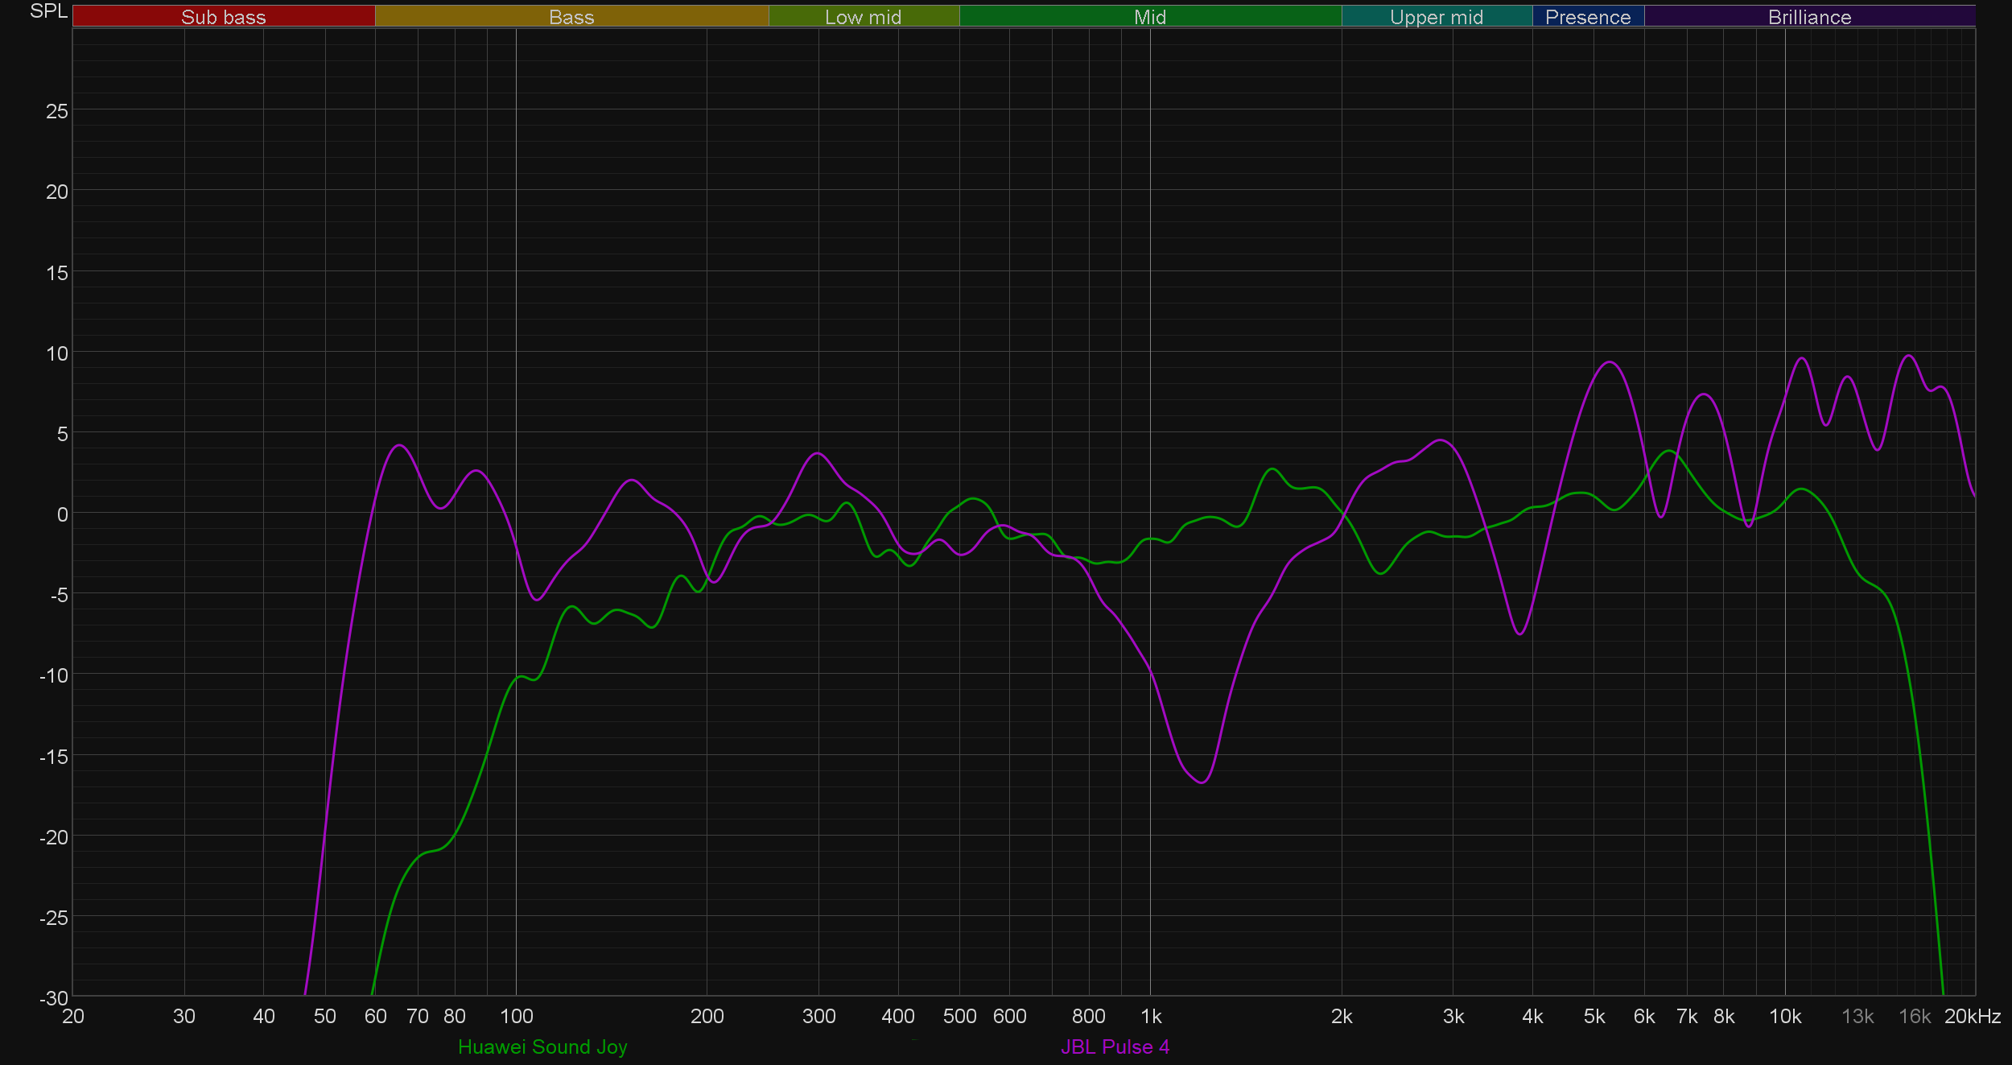The image size is (2012, 1065).
Task: Click the 20kHz axis label
Action: [x=1973, y=1016]
